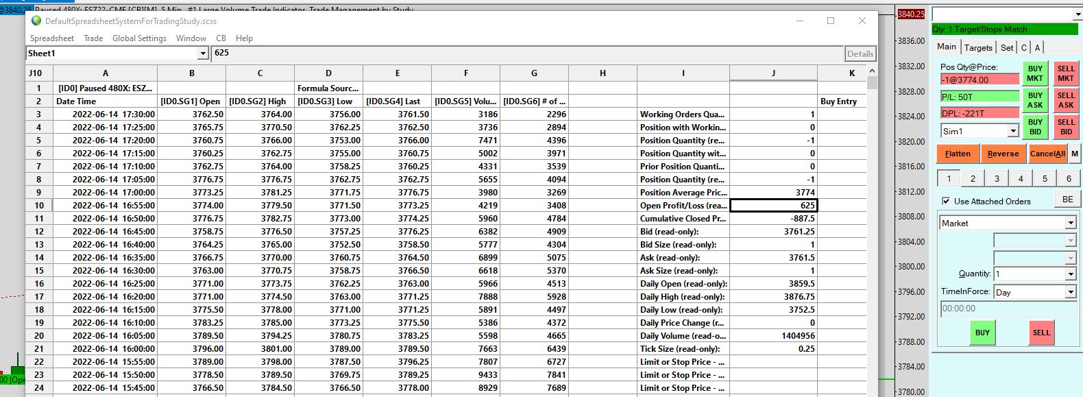Click Cumulative Closed value -887.5
Viewport: 1083px width, 397px height.
click(773, 219)
